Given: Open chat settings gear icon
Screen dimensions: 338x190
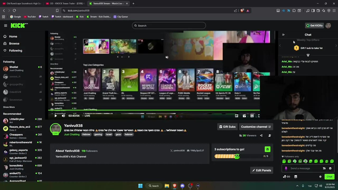Looking at the screenshot, I should (x=320, y=177).
